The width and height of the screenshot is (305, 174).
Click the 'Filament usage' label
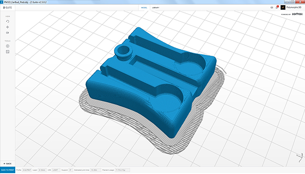[x=108, y=170]
